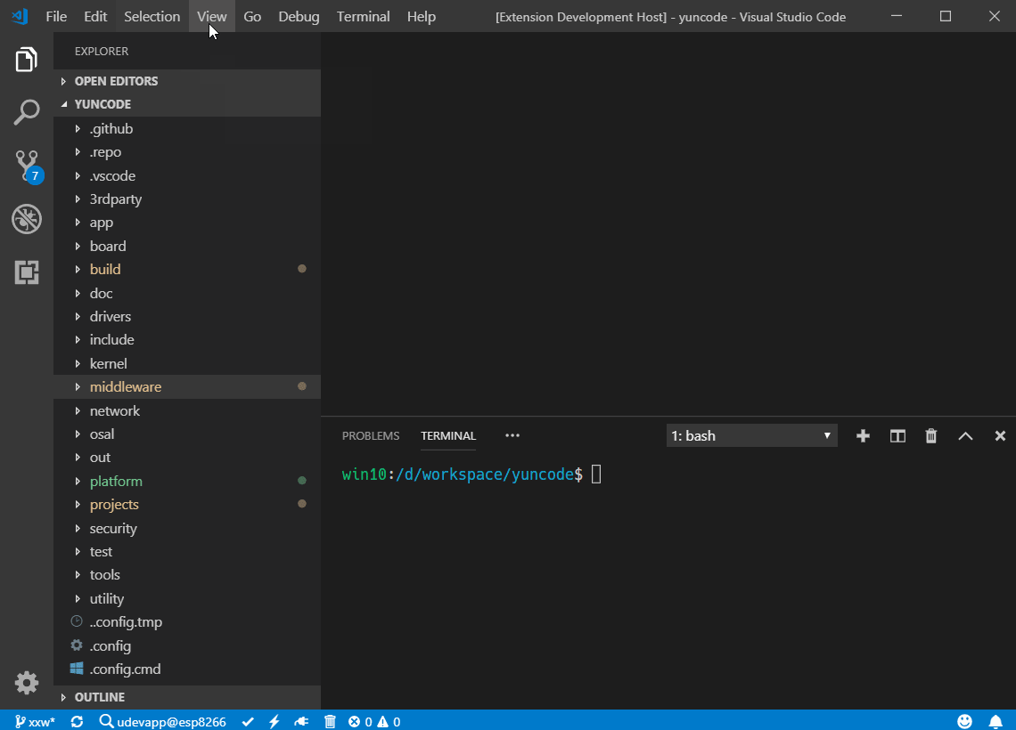Switch to the PROBLEMS tab

pos(371,435)
